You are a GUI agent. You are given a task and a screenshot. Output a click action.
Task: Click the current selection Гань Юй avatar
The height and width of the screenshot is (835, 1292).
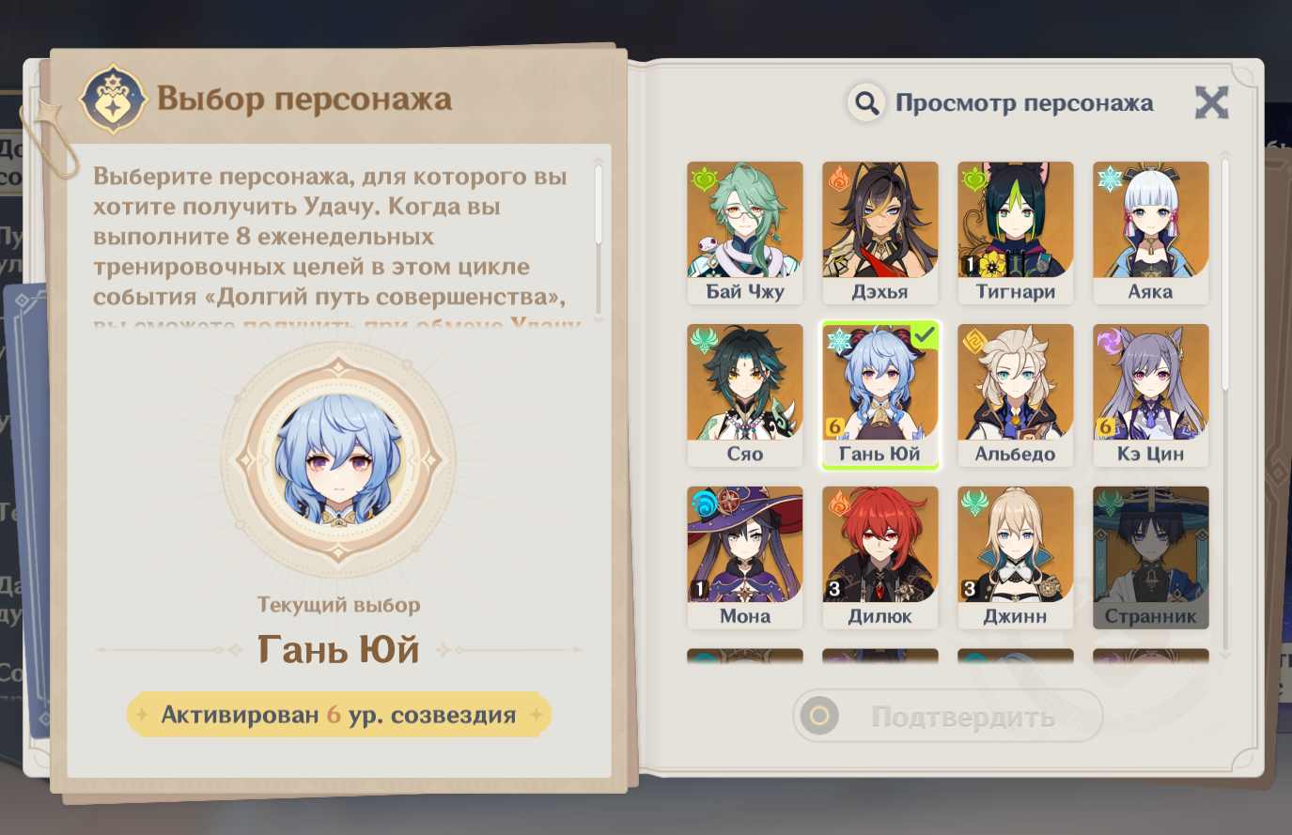point(338,461)
